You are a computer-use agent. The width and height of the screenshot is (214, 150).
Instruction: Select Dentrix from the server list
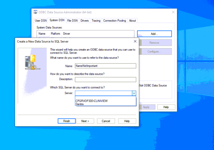[106, 104]
